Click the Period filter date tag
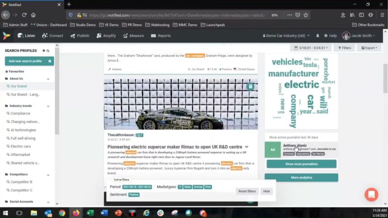 [137, 187]
